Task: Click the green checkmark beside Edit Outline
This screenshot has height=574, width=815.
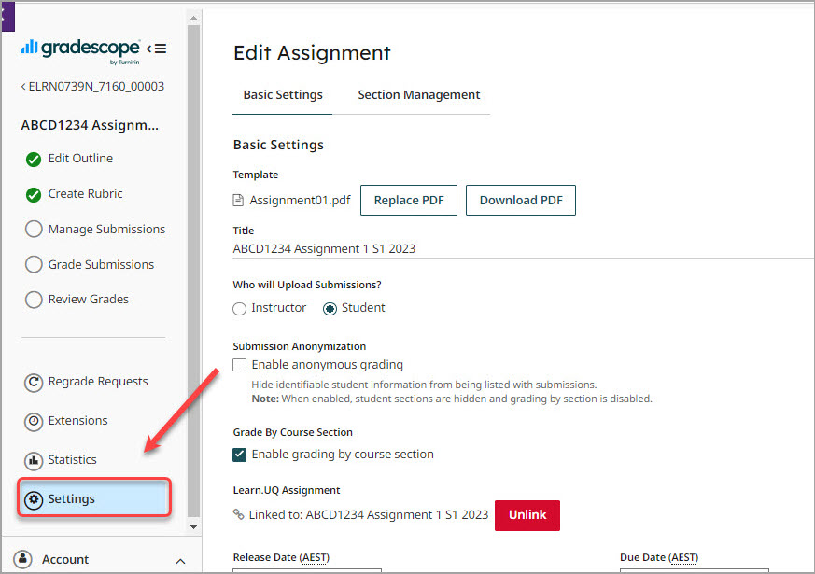Action: pyautogui.click(x=34, y=159)
